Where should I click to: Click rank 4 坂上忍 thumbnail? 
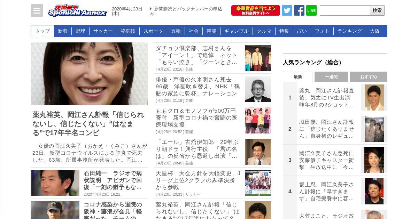point(374,192)
